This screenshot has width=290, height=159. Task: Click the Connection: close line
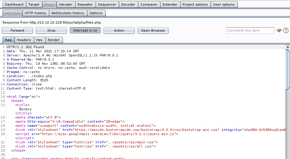point(24,84)
